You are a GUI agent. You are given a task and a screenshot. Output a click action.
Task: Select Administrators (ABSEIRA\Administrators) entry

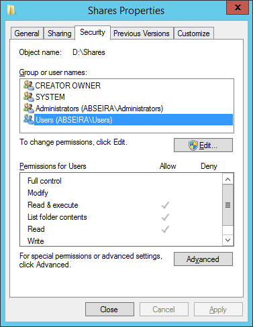coord(99,109)
